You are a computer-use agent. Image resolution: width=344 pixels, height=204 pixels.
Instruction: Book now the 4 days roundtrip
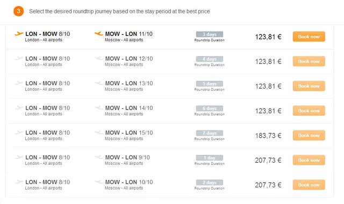click(x=309, y=61)
